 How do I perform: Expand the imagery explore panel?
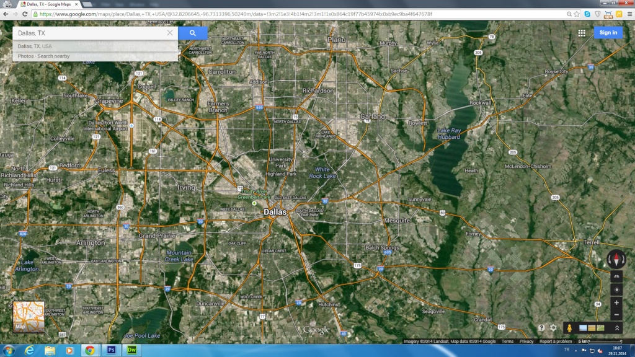616,328
